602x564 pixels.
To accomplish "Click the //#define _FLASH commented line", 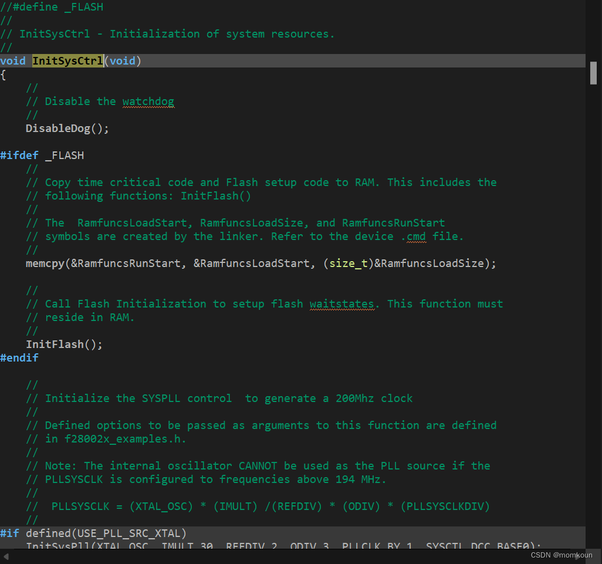I will (x=52, y=7).
